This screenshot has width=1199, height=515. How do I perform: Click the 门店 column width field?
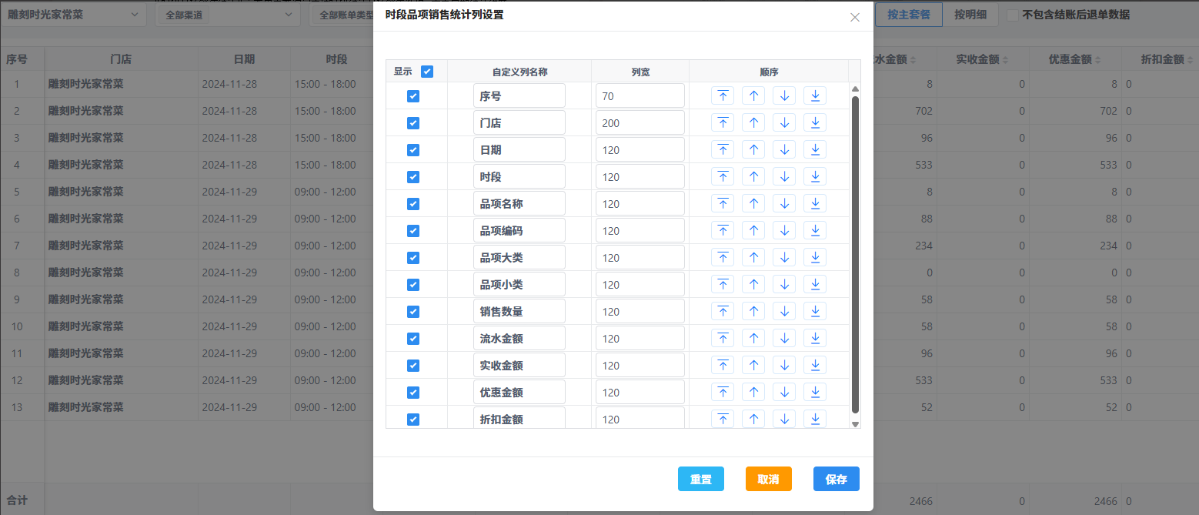[x=640, y=123]
